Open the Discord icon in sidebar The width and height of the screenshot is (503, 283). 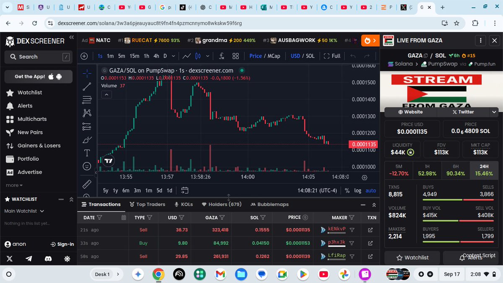(x=48, y=259)
